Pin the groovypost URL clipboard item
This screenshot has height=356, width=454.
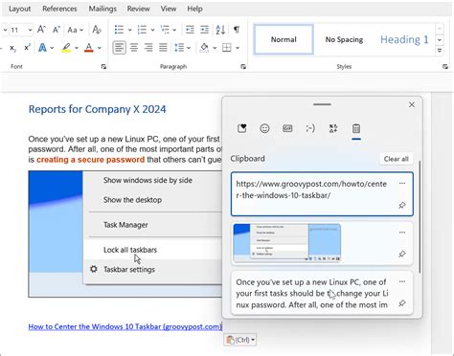402,205
